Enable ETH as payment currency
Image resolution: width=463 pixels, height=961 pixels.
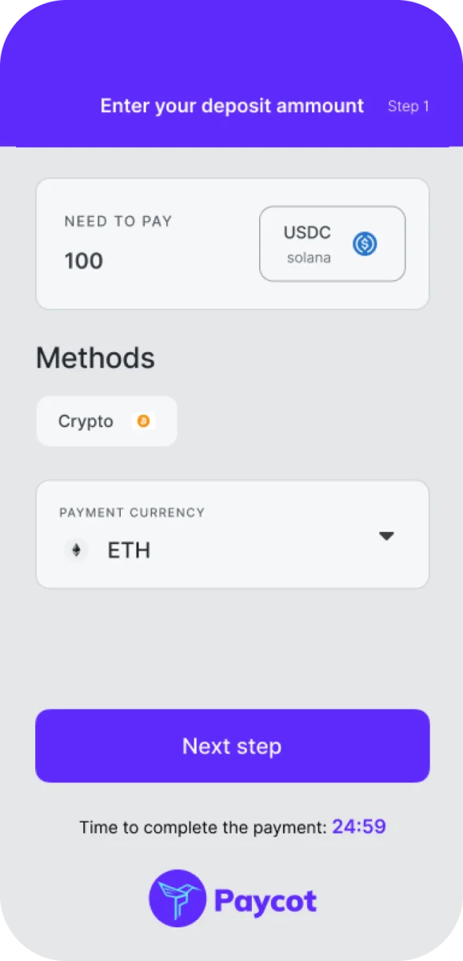point(130,549)
